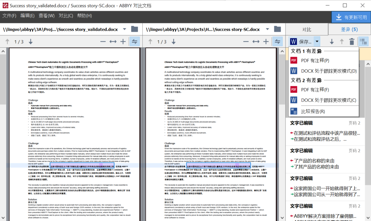Go to next page in left document
Screen dimensions: 371x221
pyautogui.click(x=30, y=42)
